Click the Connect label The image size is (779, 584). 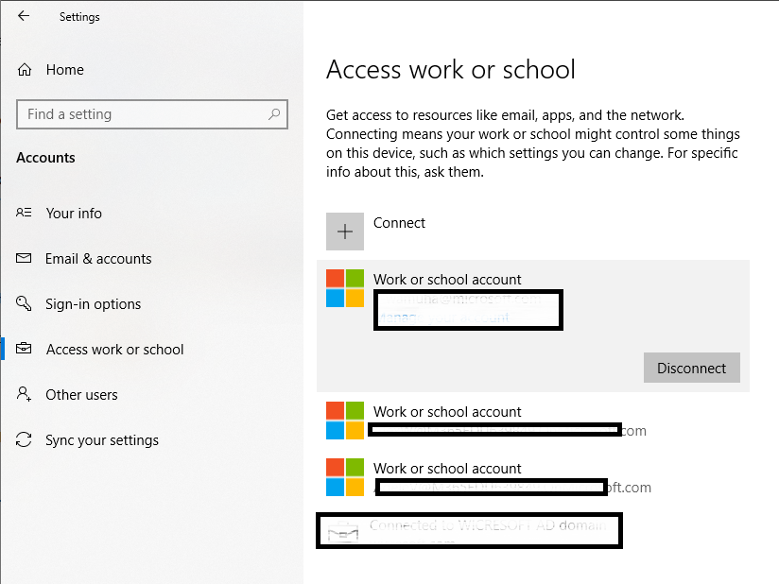tap(399, 223)
